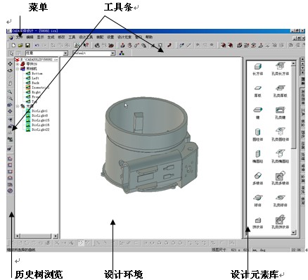Select the pan four-arrows tool in left toolbar
The image size is (308, 280).
(x=10, y=64)
